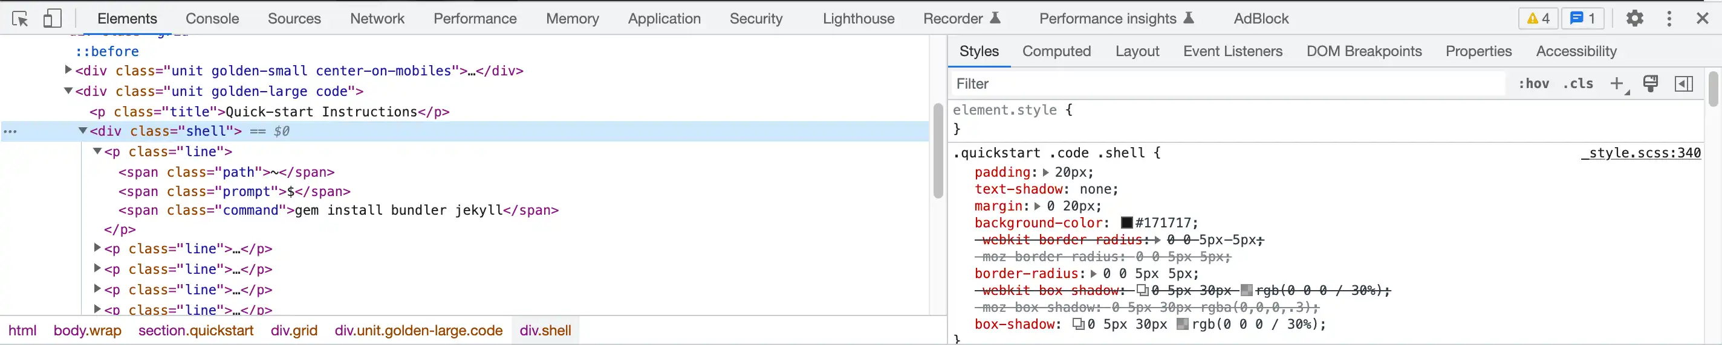This screenshot has height=345, width=1722.
Task: Toggle the device toolbar
Action: pos(52,19)
